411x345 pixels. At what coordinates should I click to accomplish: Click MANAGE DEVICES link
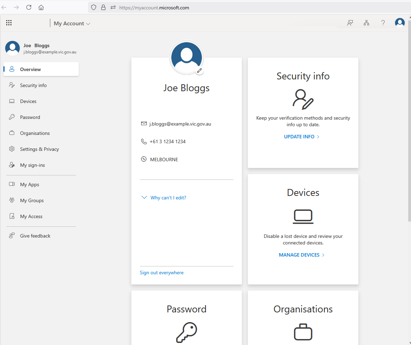click(302, 255)
